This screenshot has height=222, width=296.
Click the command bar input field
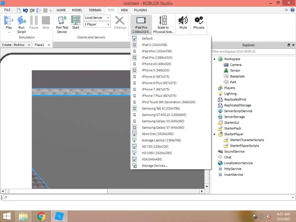(x=147, y=197)
